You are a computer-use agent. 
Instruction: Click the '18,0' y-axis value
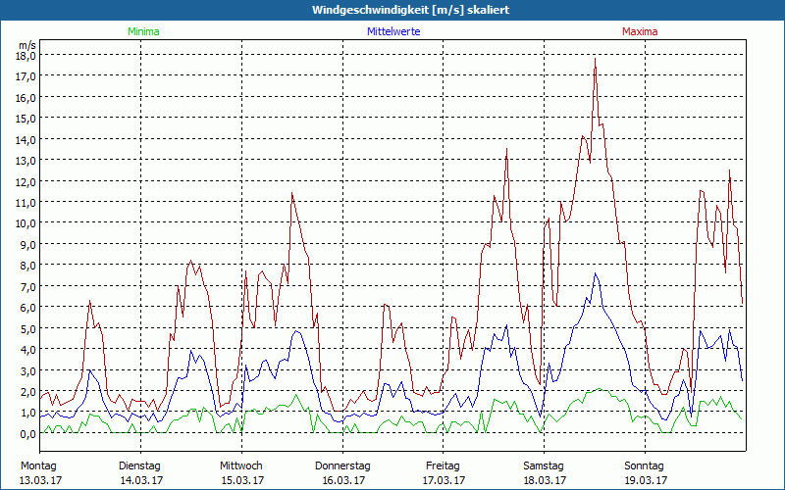click(27, 56)
